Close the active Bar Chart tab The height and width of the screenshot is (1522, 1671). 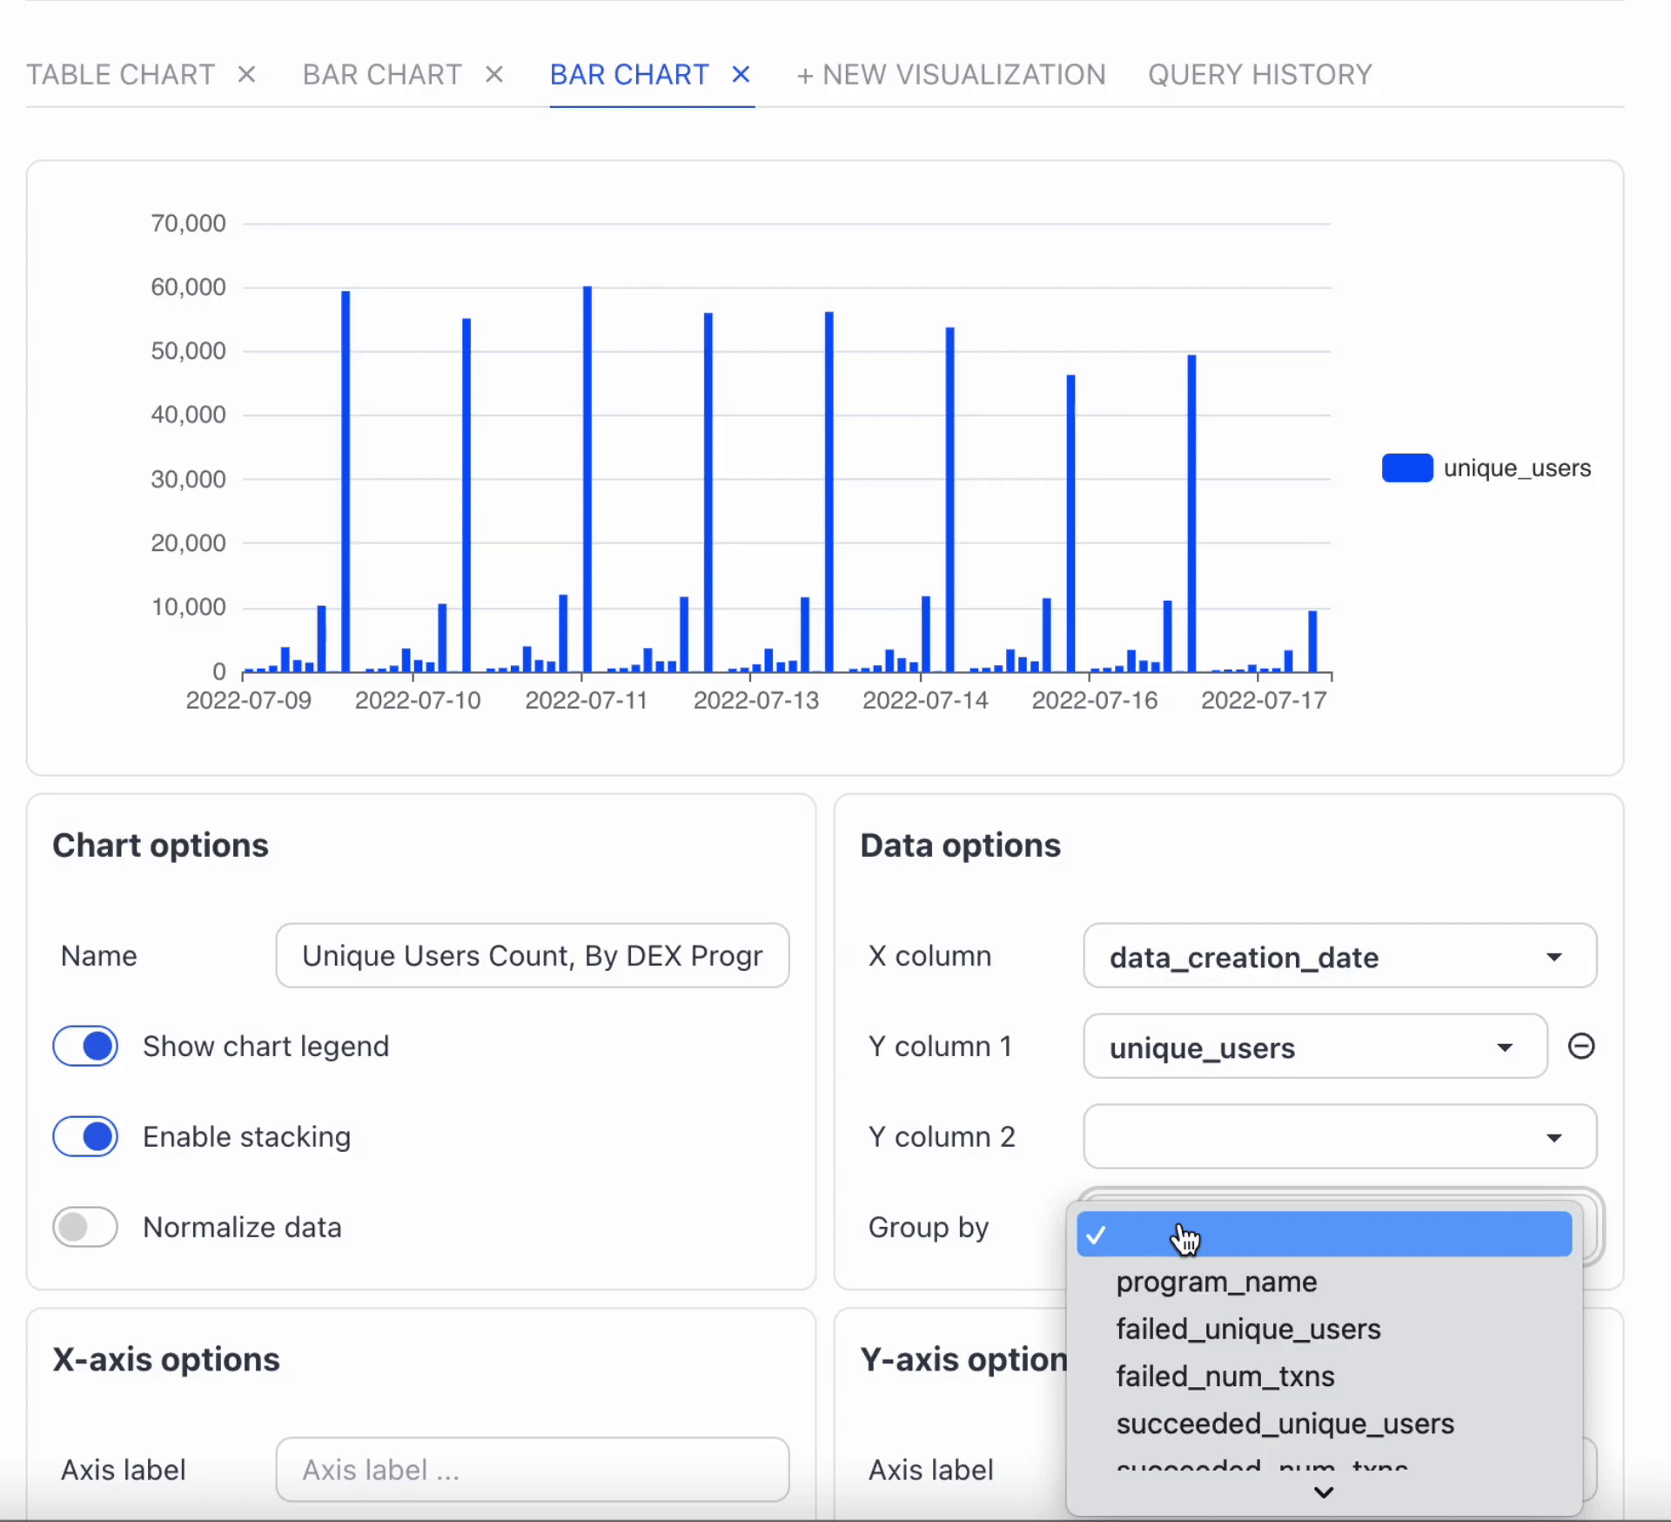tap(741, 75)
